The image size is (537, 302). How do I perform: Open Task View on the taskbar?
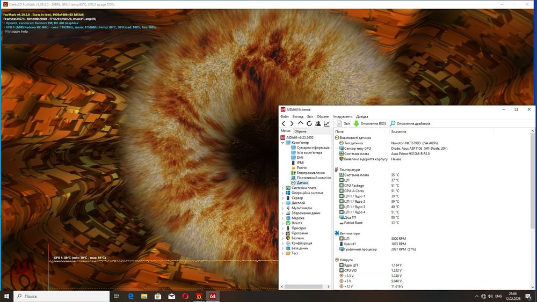117,296
